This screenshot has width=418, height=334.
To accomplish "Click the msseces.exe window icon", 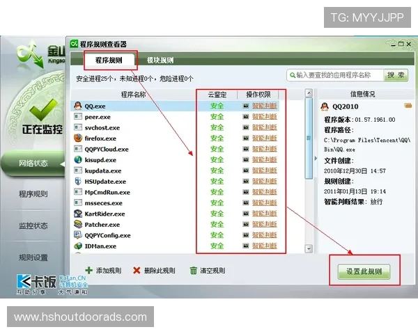I will coord(78,202).
